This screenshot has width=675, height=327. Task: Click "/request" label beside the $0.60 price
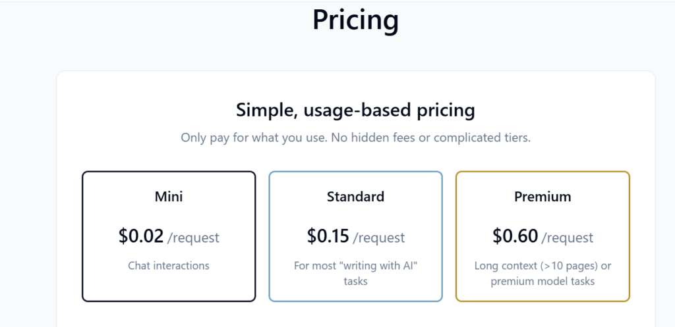click(x=567, y=238)
